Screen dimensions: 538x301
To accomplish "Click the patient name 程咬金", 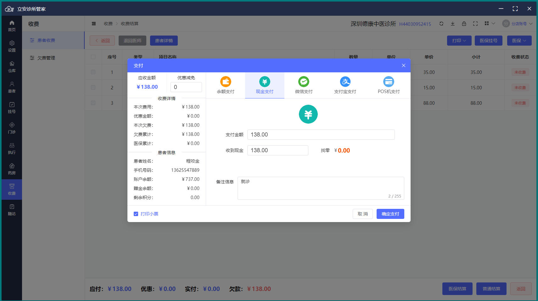I will pyautogui.click(x=193, y=161).
